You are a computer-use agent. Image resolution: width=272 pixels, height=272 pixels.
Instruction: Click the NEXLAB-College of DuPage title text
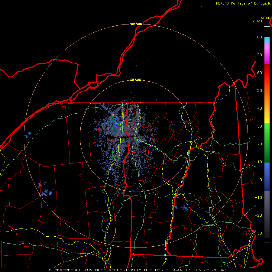242,3
